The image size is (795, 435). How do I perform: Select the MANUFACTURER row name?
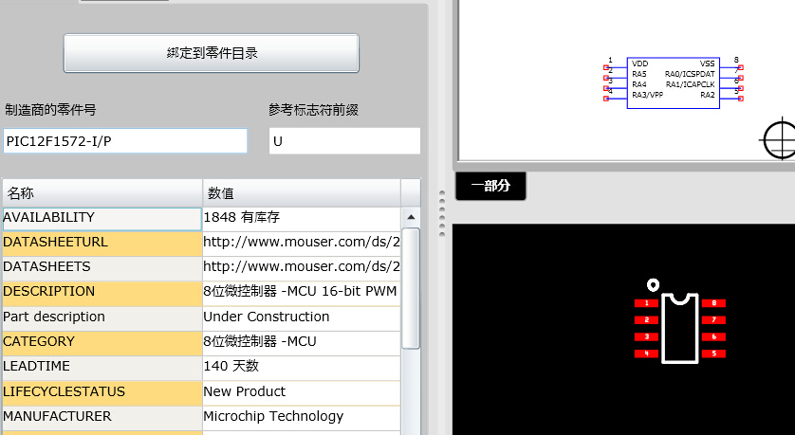coord(102,418)
